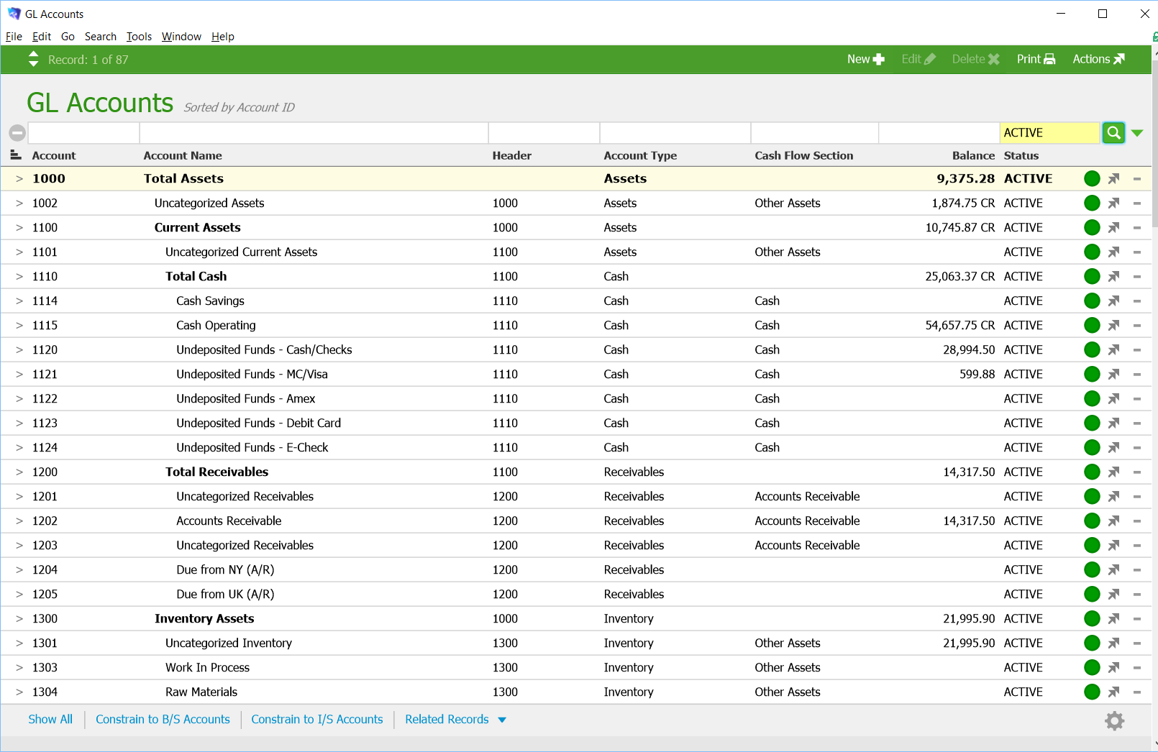Open the Window menu
This screenshot has width=1158, height=752.
click(x=181, y=37)
